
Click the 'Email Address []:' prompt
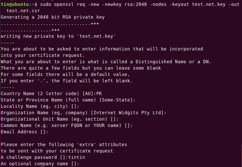click(x=24, y=132)
